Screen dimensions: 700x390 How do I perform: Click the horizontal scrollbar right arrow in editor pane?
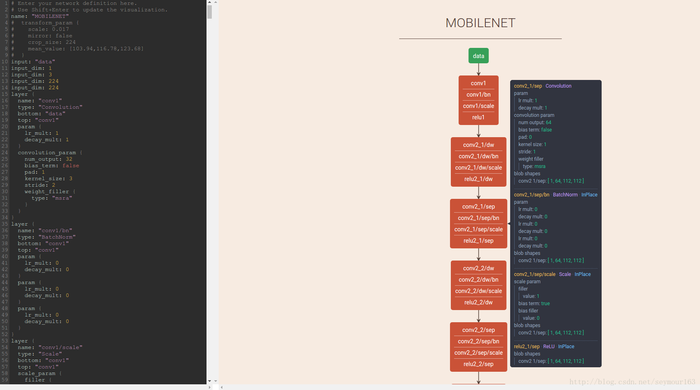pyautogui.click(x=209, y=387)
